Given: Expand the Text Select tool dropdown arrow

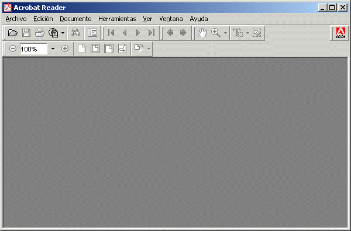Looking at the screenshot, I should coord(247,33).
